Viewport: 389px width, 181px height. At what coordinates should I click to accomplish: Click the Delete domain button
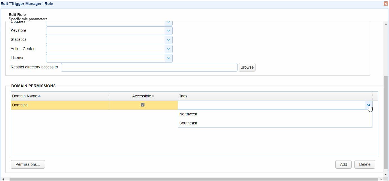point(365,164)
